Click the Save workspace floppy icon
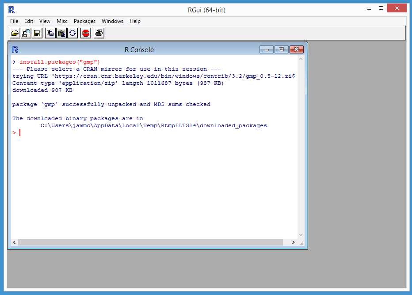 point(37,33)
